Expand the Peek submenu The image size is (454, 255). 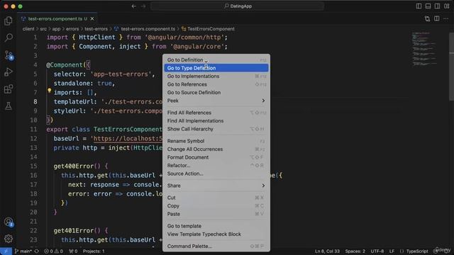pos(216,101)
